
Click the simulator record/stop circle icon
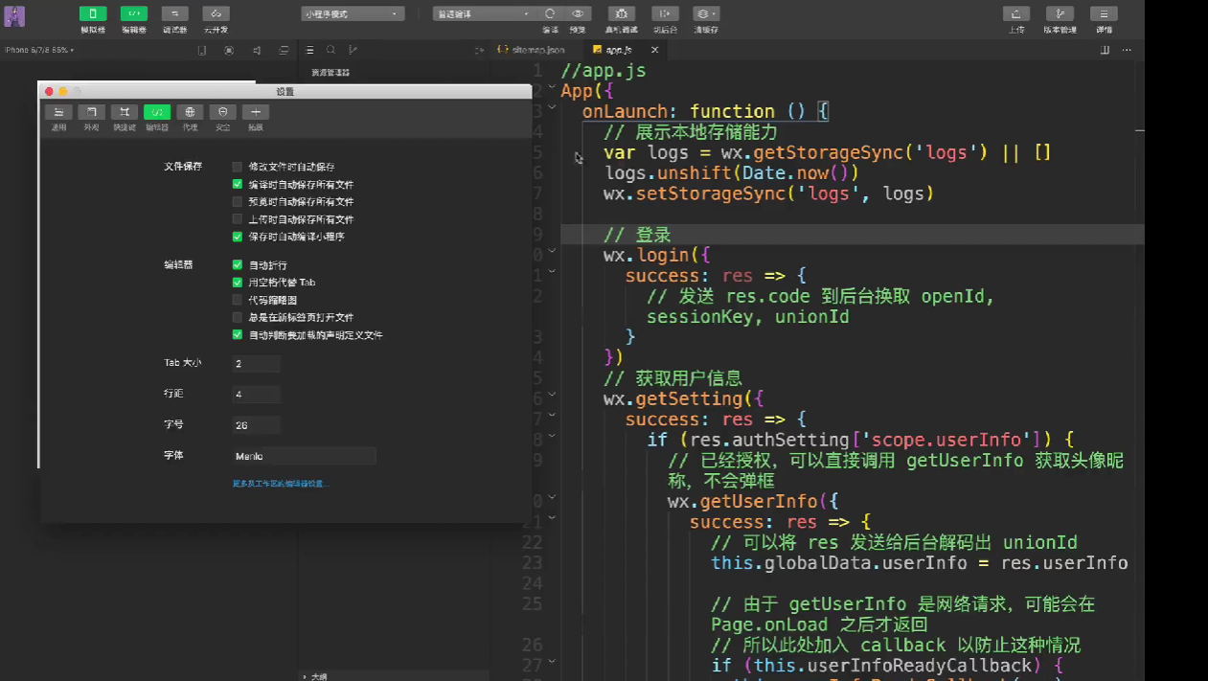coord(229,50)
